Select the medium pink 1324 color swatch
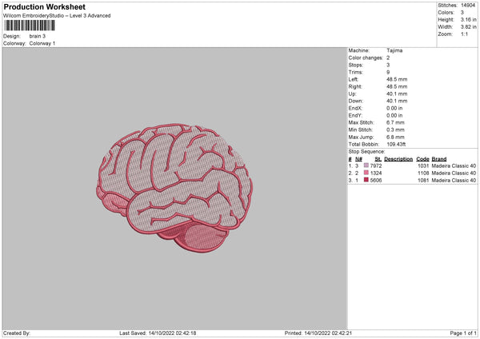This screenshot has height=339, width=480. coord(366,173)
